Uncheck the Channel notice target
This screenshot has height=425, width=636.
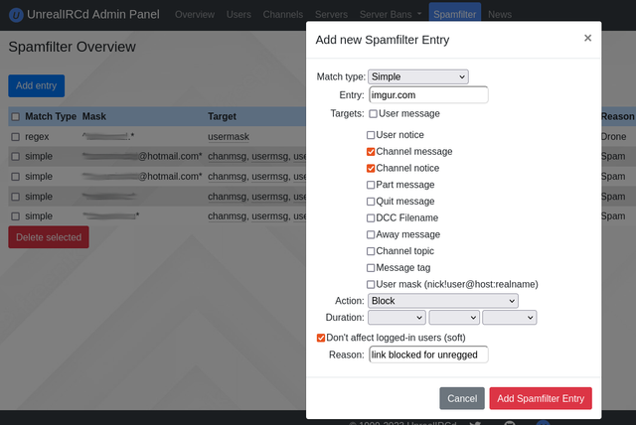pyautogui.click(x=372, y=168)
